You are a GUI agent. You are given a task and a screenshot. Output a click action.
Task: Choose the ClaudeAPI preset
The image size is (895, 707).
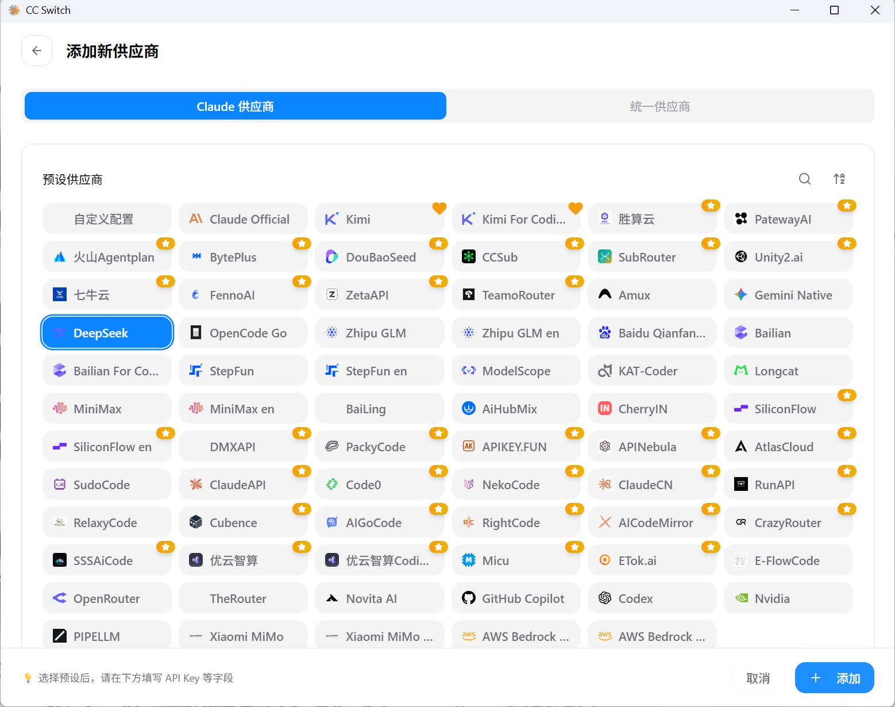click(x=244, y=485)
